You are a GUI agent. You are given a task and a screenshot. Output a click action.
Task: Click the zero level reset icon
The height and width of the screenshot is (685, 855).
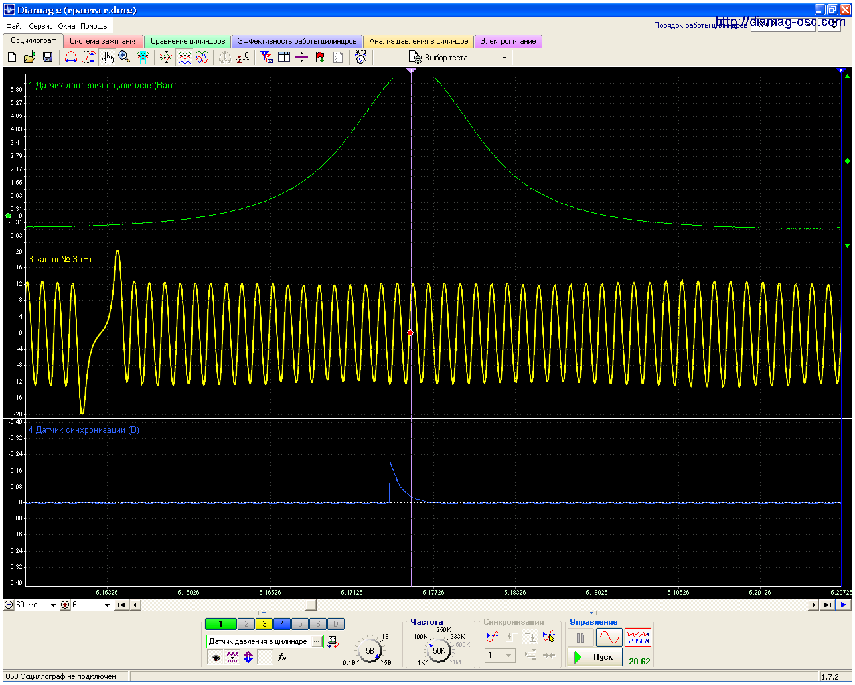[x=243, y=58]
